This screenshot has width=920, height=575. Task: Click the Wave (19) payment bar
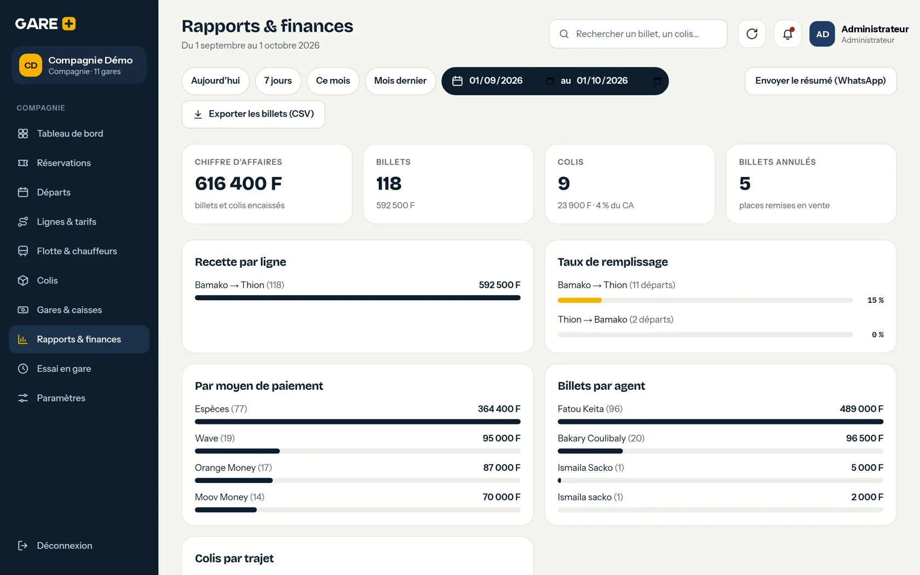pos(358,451)
